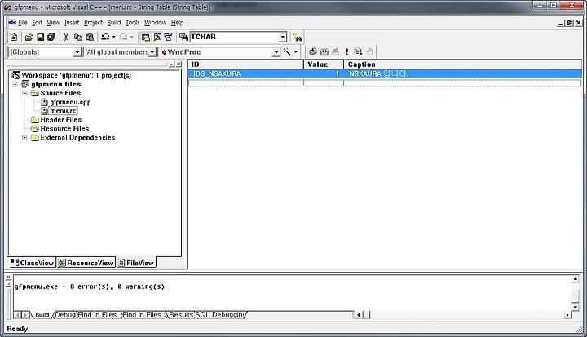Open the All global members filter dropdown
This screenshot has height=337, width=587.
[152, 52]
